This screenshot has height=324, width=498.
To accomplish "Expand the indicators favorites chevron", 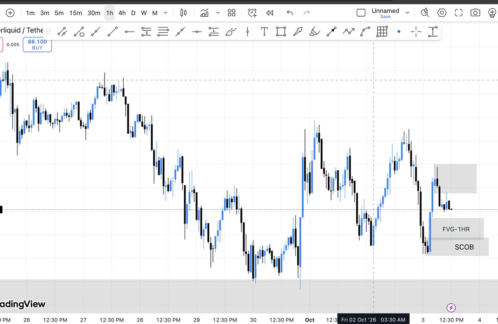I will tap(217, 13).
